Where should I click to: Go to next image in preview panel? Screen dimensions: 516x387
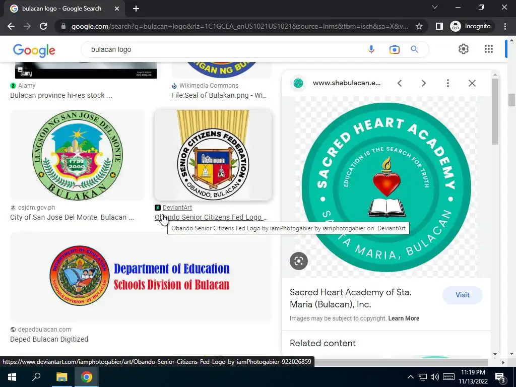tap(424, 83)
